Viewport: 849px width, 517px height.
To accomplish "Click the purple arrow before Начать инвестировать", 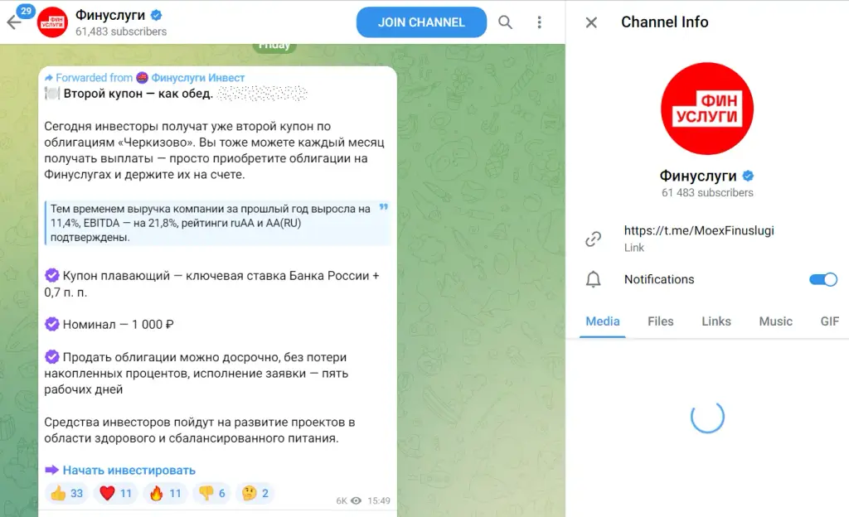I will tap(51, 470).
